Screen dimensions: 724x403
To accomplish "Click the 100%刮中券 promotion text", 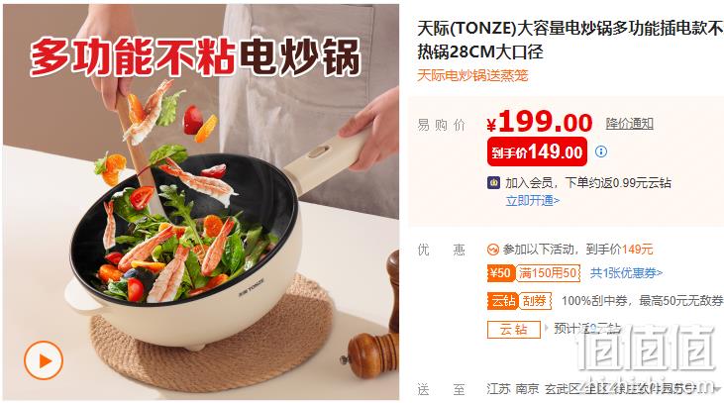I will point(642,301).
